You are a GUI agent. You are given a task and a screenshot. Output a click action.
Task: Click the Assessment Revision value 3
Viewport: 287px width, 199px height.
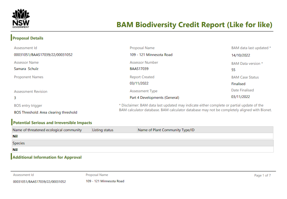click(14, 98)
